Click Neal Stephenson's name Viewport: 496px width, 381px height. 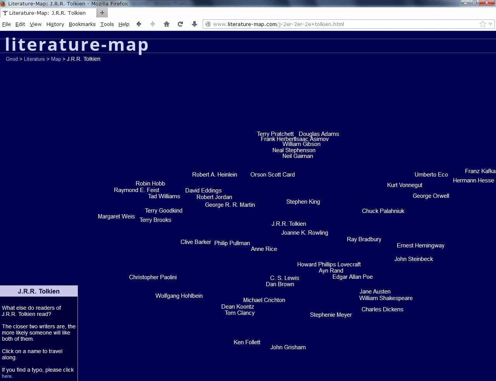(x=294, y=150)
